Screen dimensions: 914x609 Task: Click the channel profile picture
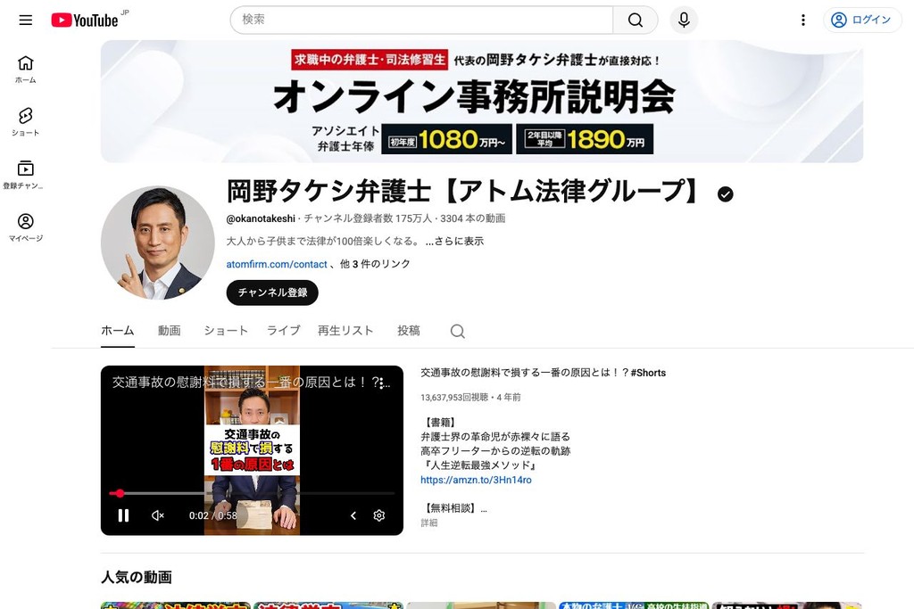(157, 242)
